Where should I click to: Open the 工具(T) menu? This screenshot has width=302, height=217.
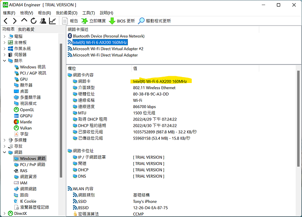point(89,13)
